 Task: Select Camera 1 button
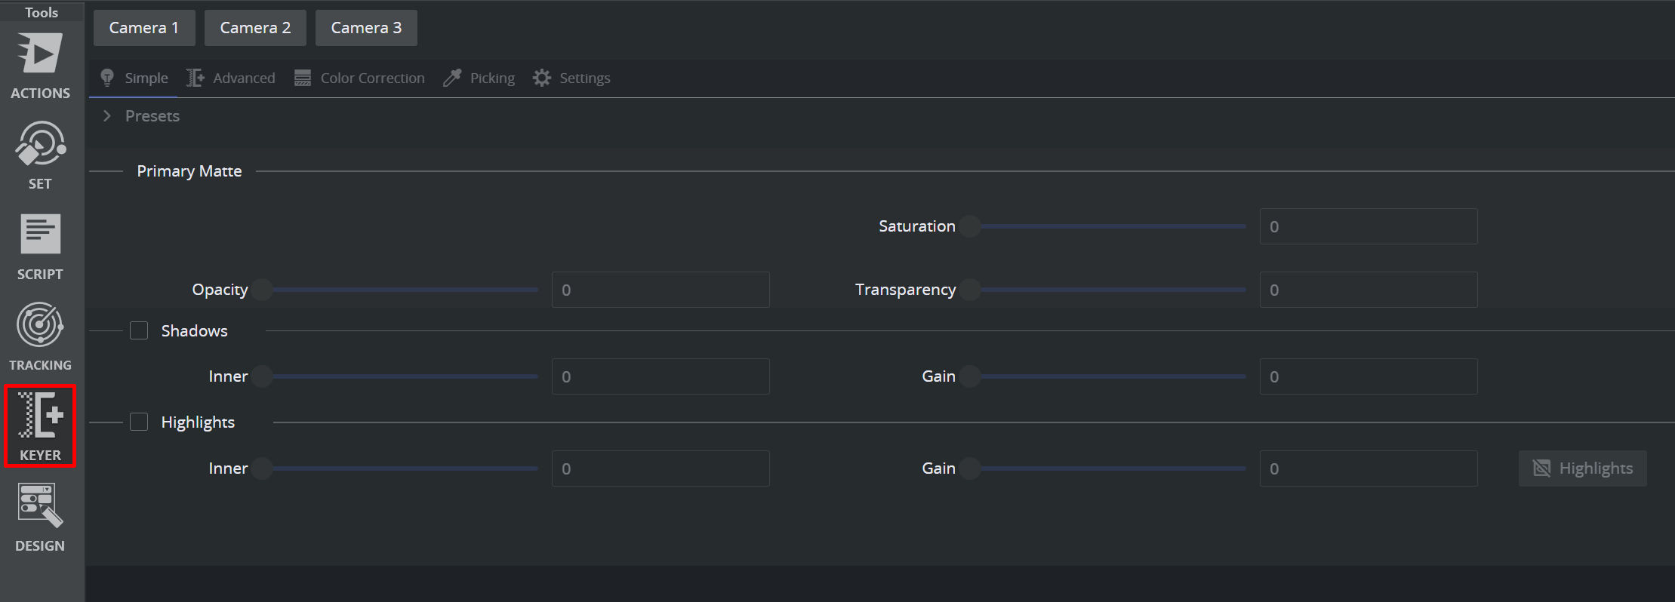tap(144, 28)
